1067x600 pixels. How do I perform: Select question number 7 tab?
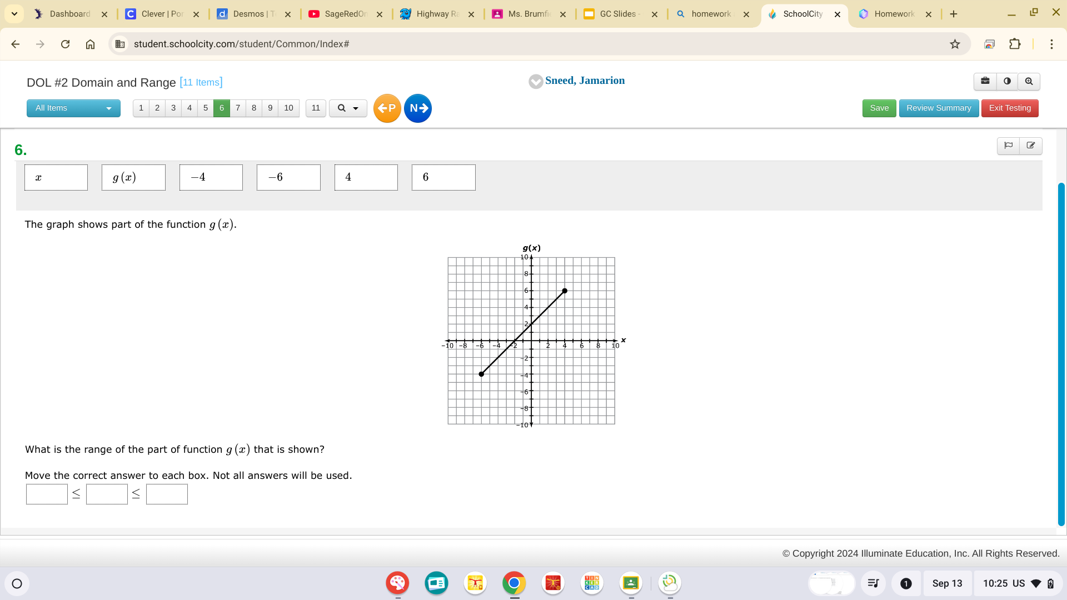tap(237, 108)
